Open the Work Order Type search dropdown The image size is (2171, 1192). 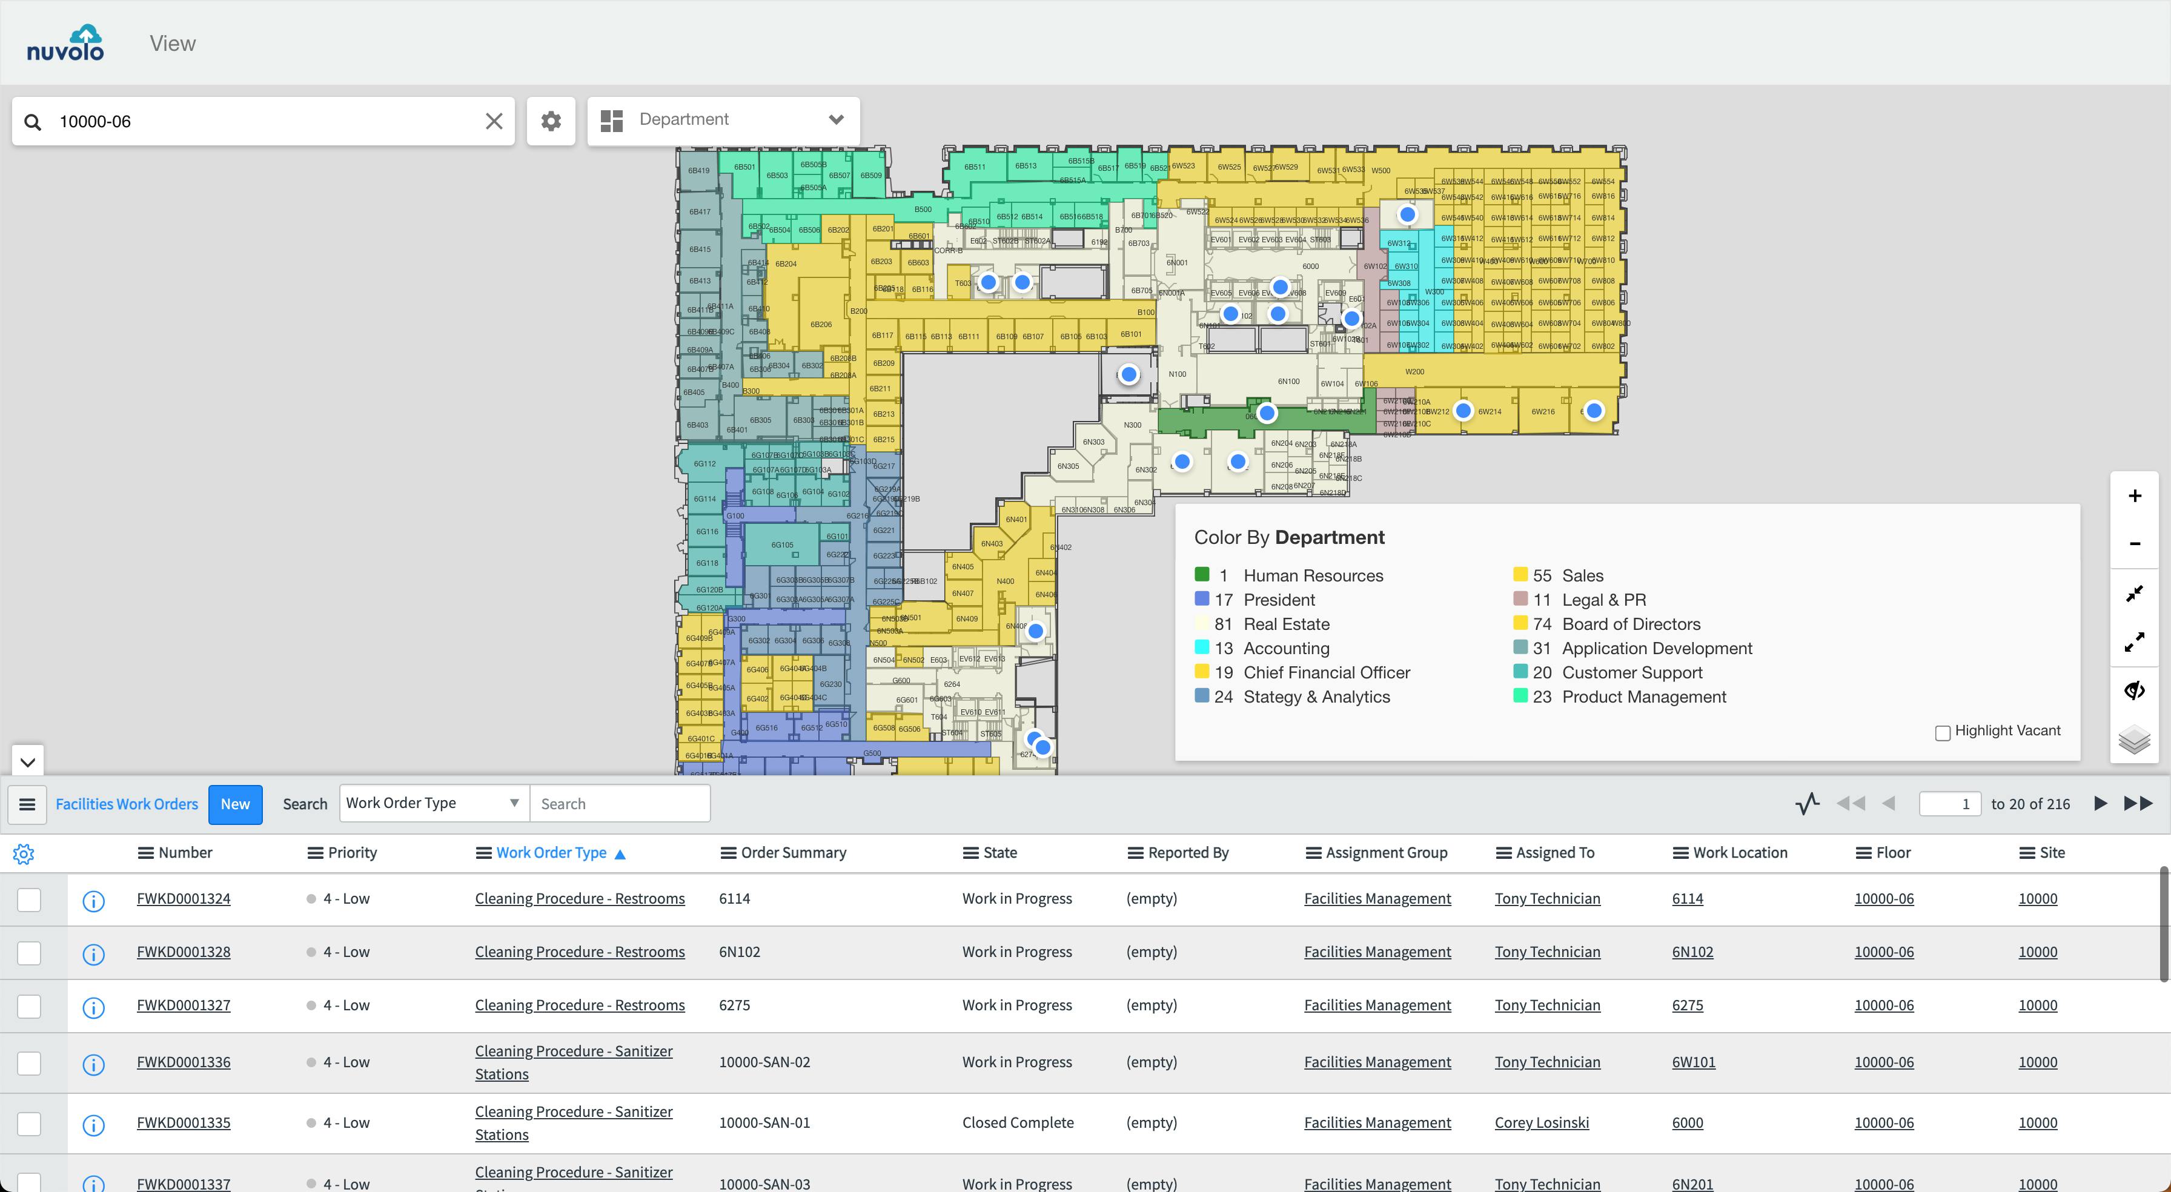(434, 803)
